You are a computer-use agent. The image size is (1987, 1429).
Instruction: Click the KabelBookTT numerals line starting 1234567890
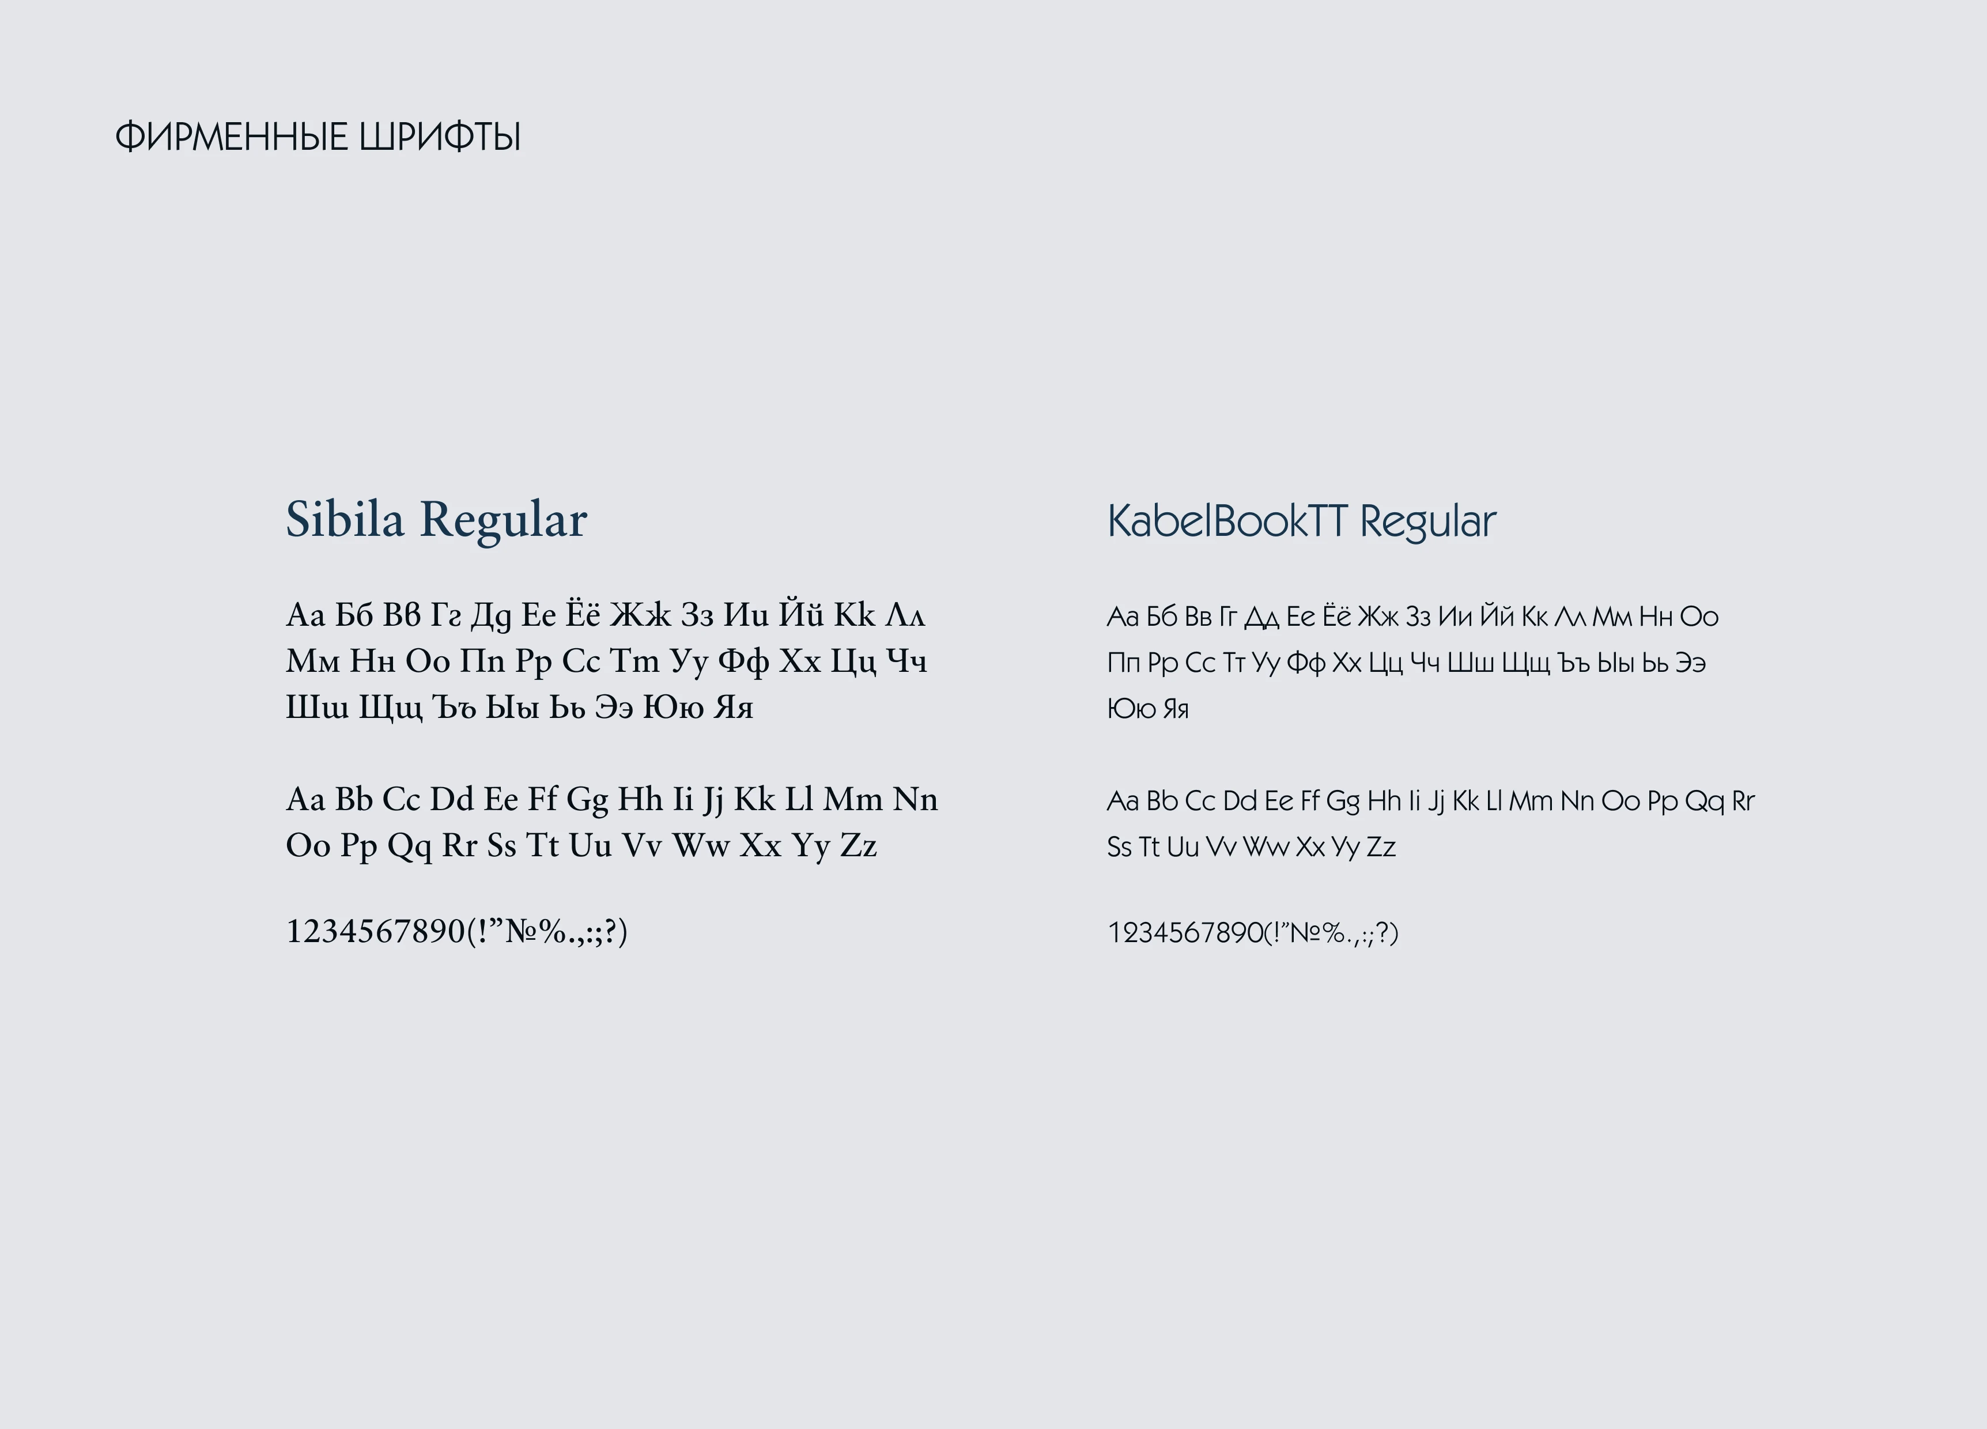coord(1253,933)
